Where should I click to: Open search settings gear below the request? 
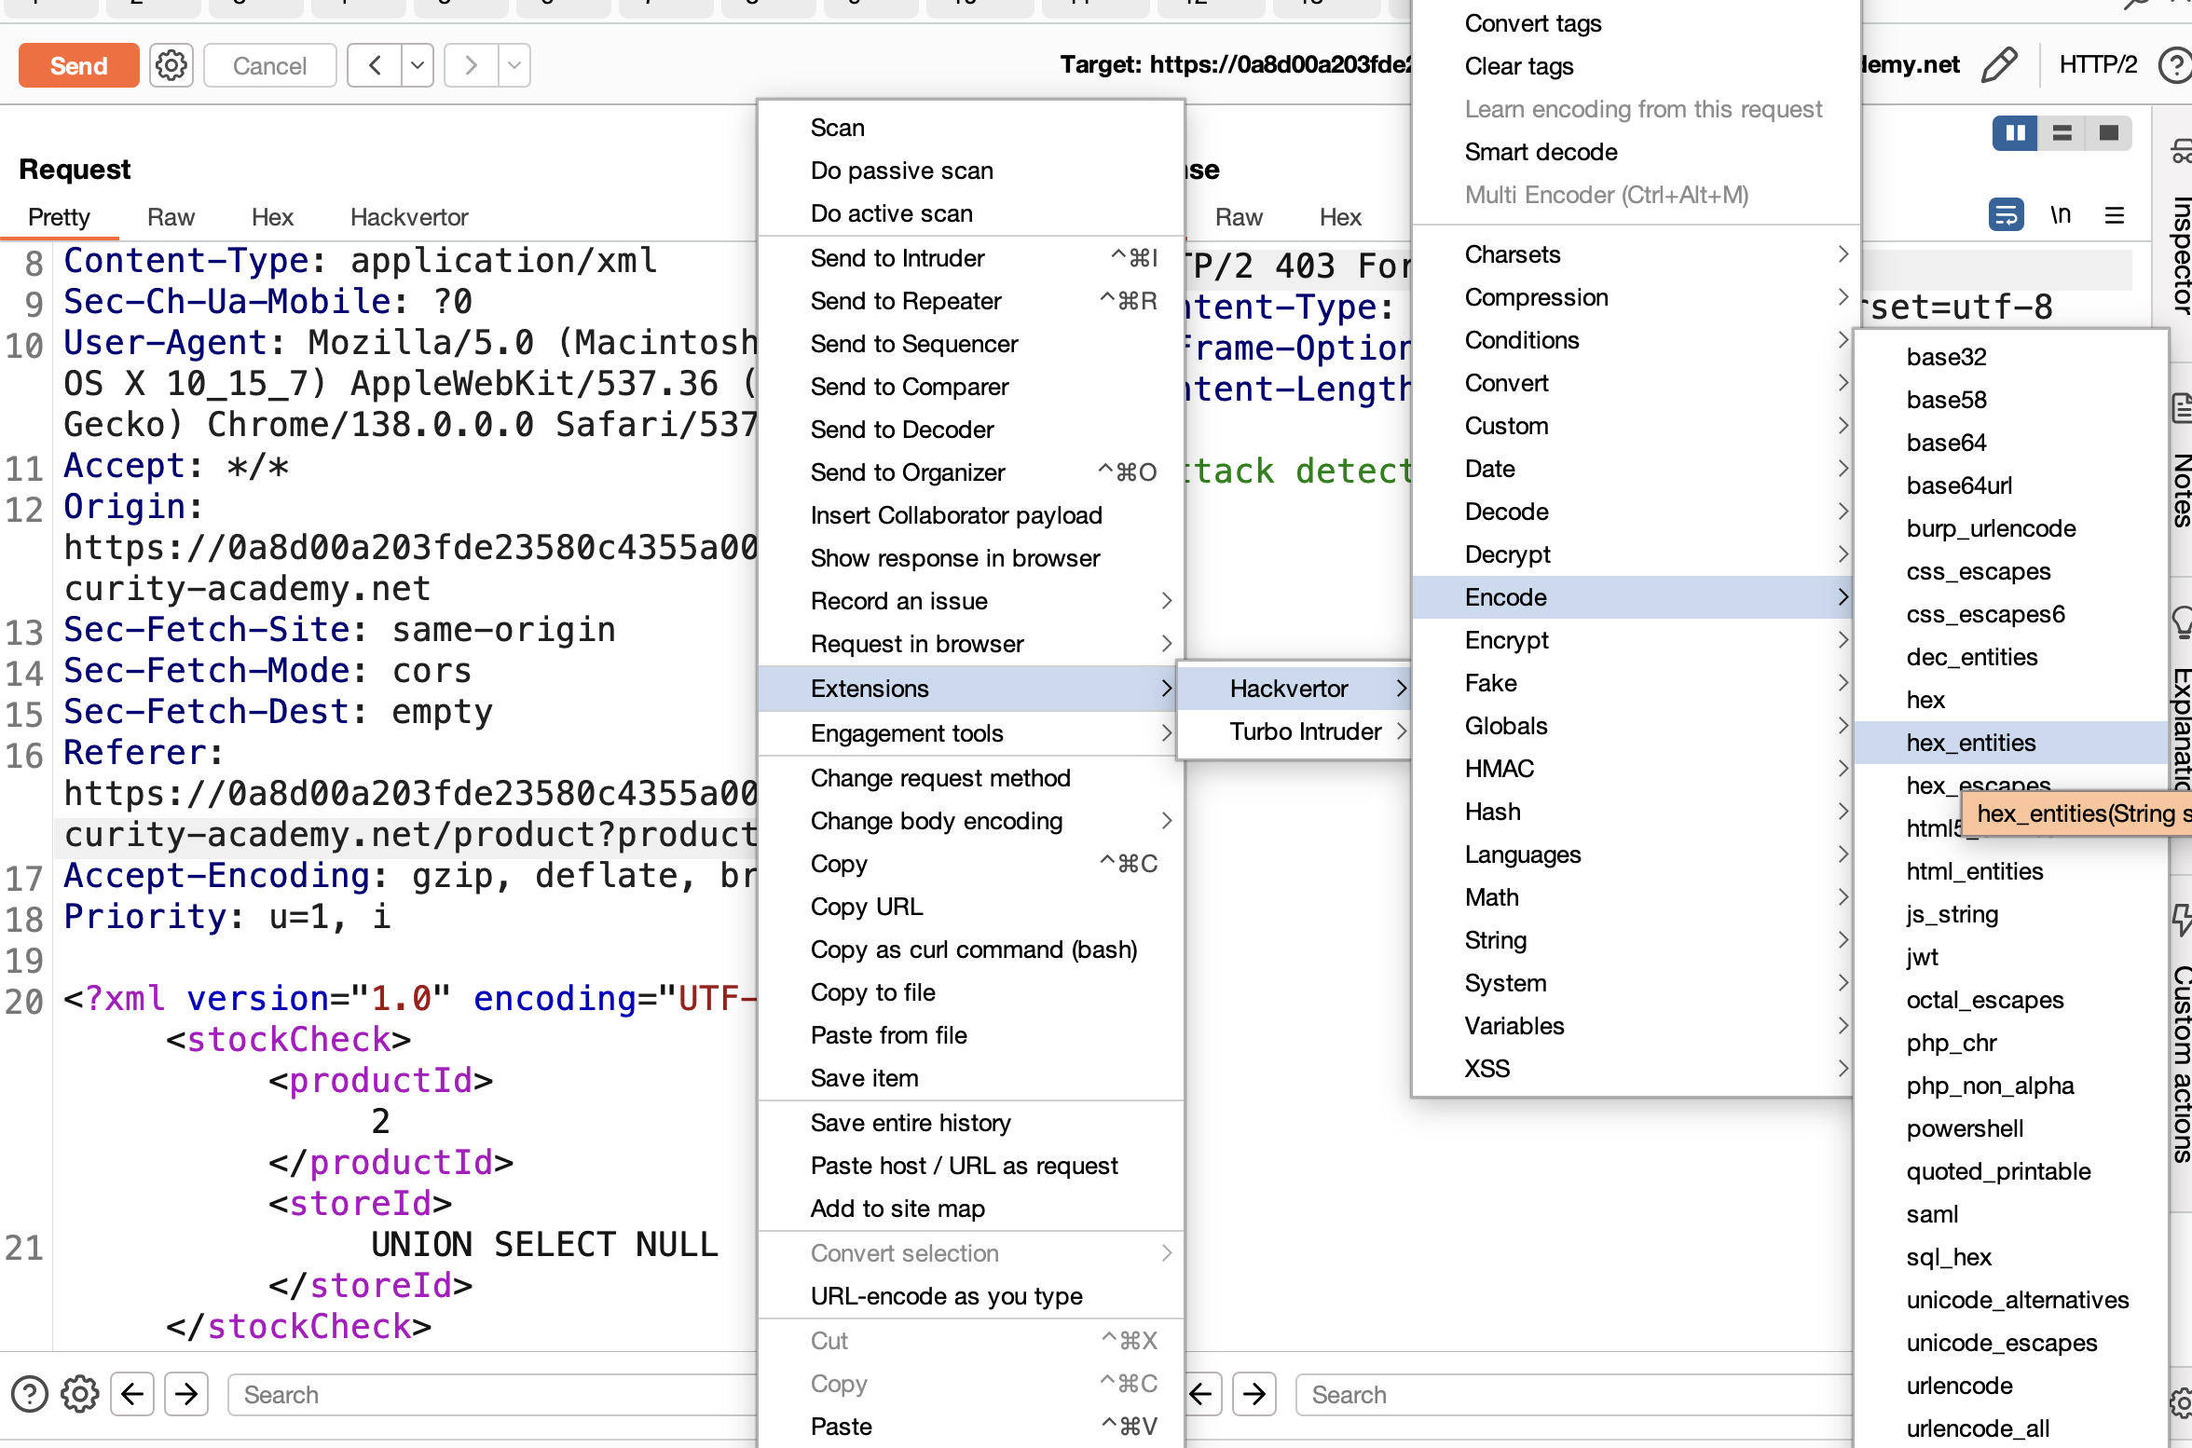pyautogui.click(x=80, y=1395)
